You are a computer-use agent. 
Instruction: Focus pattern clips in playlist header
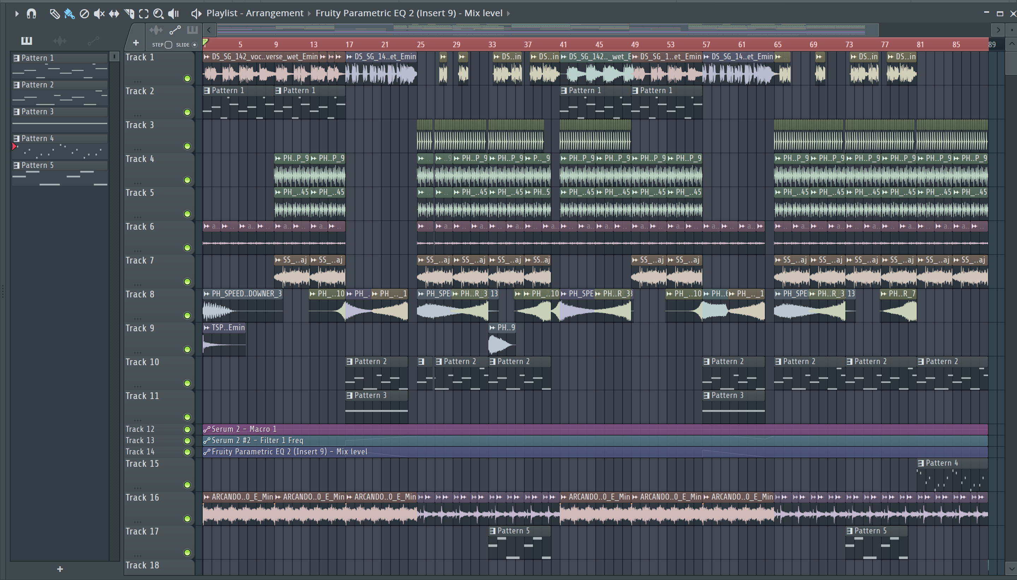click(192, 30)
